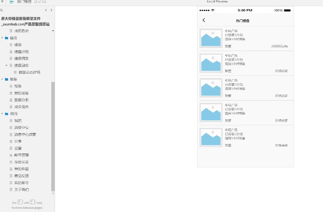Viewport: 323px width, 212px height.
Task: Click the 热门楼盘 title in phone header
Action: (243, 21)
